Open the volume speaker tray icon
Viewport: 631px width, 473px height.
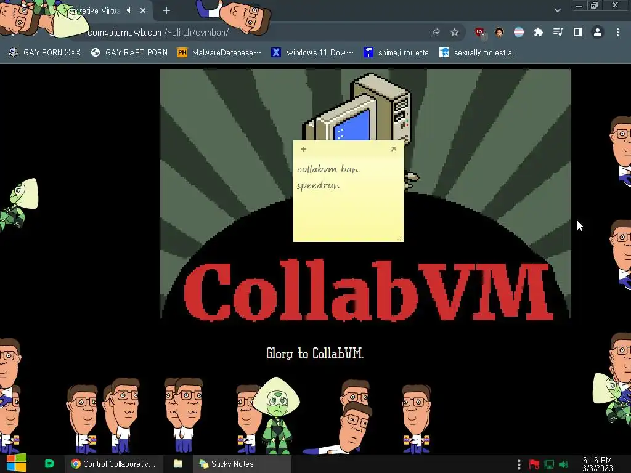click(x=564, y=464)
